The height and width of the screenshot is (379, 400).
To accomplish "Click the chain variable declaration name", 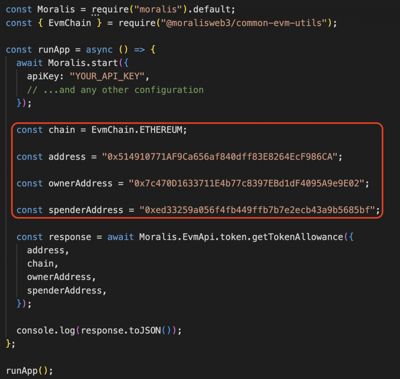I will point(62,130).
